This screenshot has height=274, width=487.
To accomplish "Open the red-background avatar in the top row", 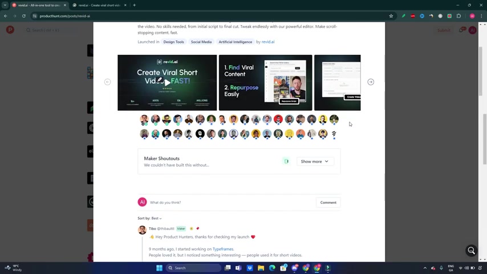I will coord(278,119).
